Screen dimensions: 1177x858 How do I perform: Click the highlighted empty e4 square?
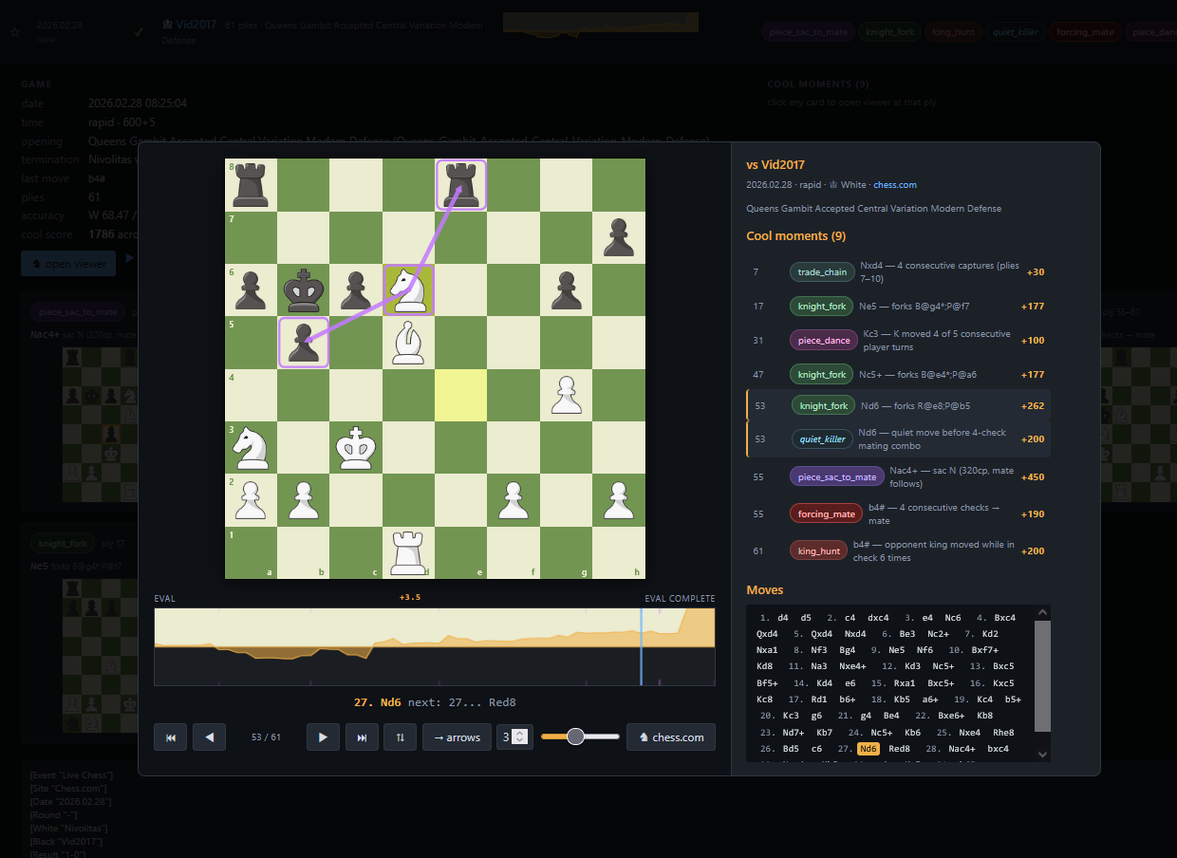click(461, 395)
